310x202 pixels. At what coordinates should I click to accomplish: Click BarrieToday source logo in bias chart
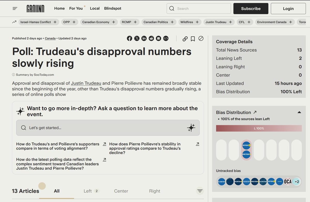click(246, 154)
